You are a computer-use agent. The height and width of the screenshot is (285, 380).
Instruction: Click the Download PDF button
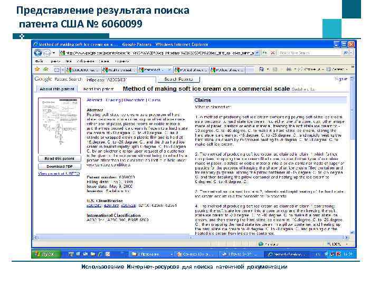click(x=59, y=166)
